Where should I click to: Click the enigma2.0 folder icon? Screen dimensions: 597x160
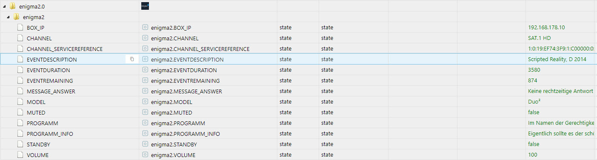(x=13, y=6)
